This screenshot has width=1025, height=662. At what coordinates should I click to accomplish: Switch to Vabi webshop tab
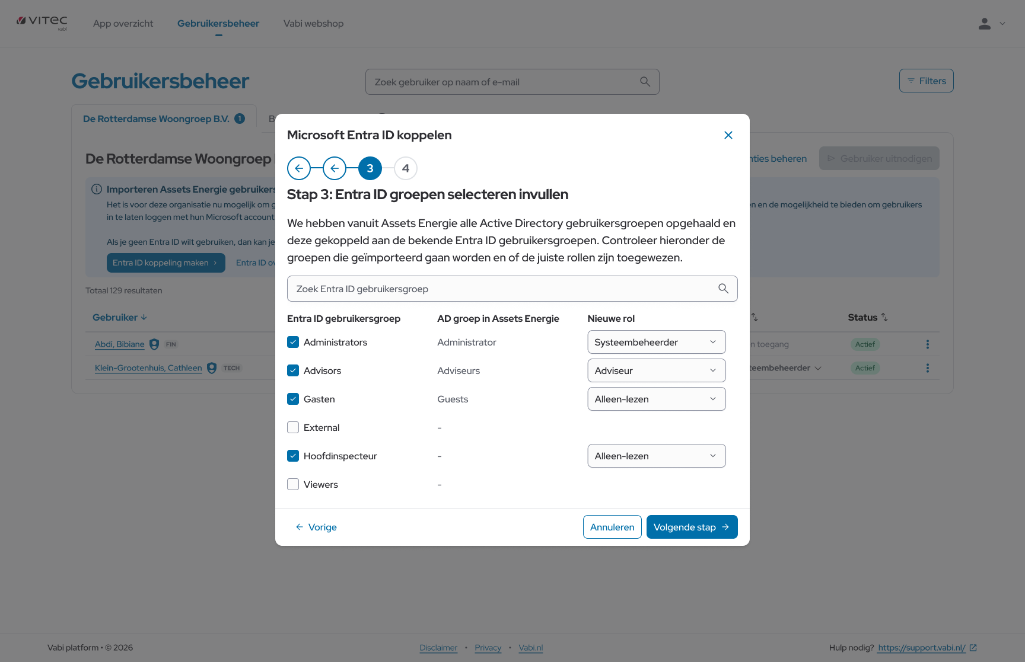(313, 24)
